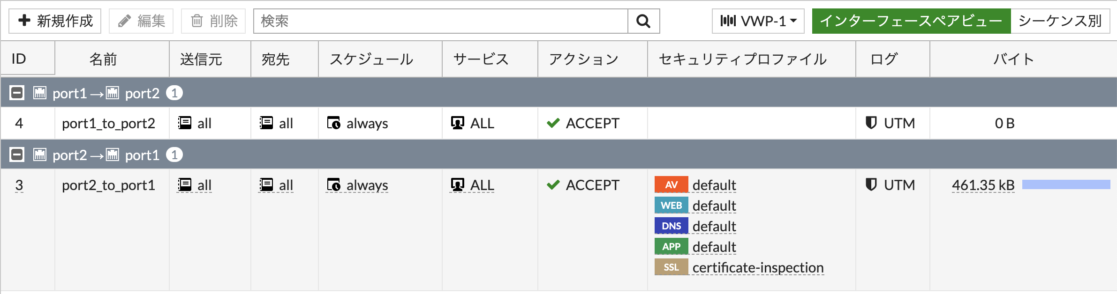
Task: Click the WEB filter profile badge
Action: (671, 205)
